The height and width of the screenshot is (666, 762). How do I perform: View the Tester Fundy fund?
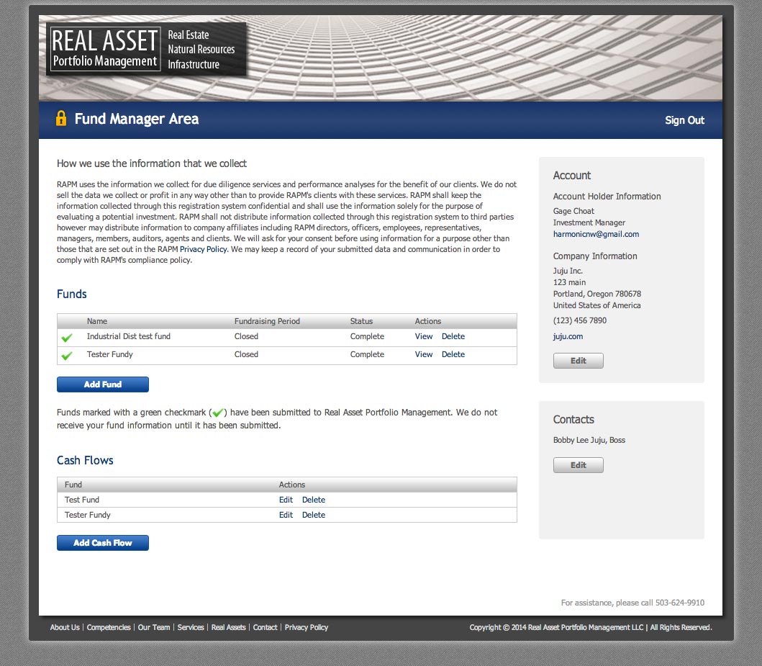pyautogui.click(x=424, y=355)
